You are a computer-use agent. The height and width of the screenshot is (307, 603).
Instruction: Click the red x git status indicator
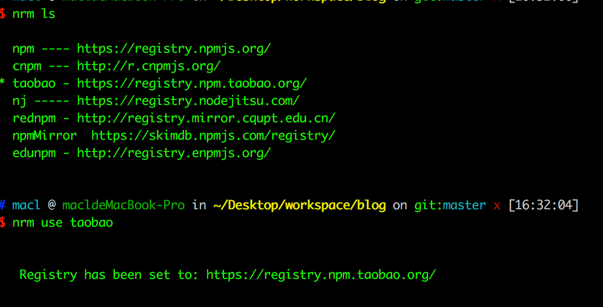click(496, 206)
